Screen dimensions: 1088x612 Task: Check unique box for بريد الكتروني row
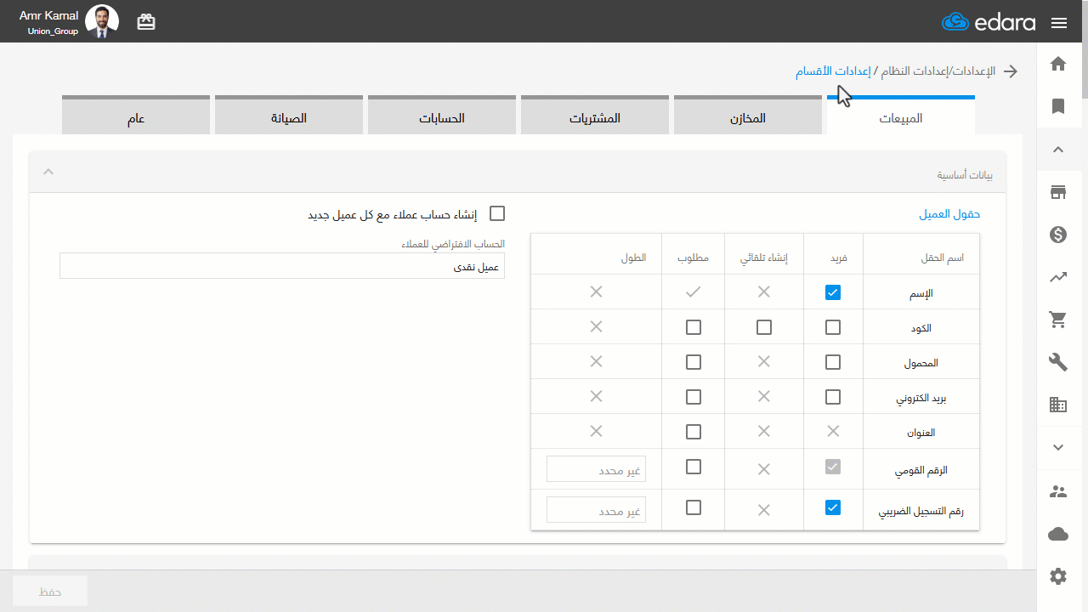pyautogui.click(x=833, y=397)
